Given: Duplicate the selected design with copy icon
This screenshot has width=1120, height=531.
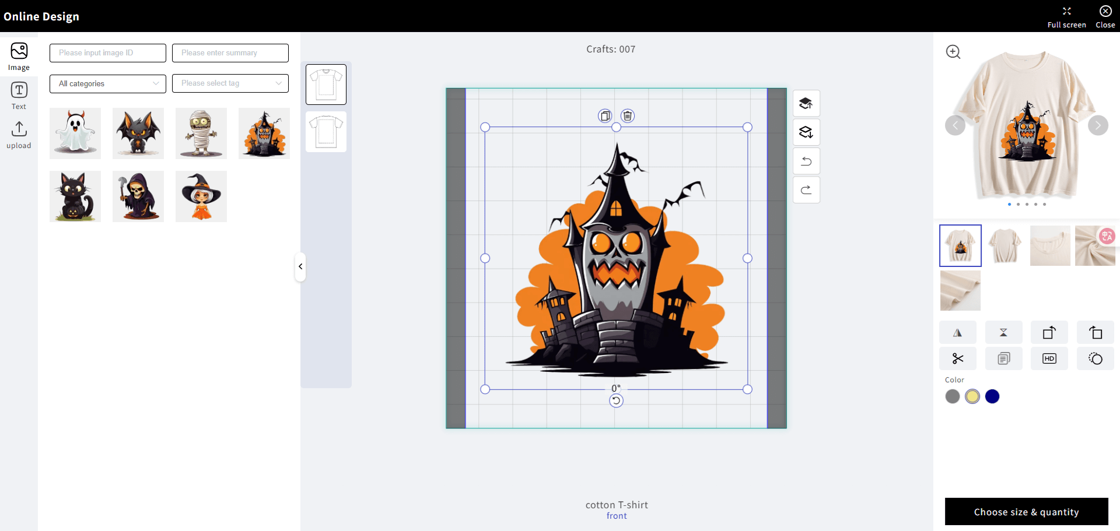Looking at the screenshot, I should [605, 116].
